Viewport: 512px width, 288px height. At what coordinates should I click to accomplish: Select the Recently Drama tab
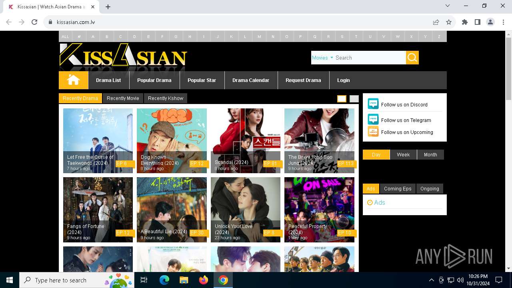click(80, 98)
